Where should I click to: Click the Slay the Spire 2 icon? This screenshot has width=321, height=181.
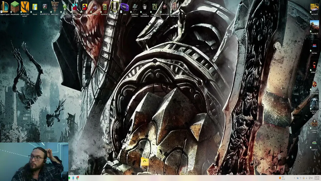105,8
